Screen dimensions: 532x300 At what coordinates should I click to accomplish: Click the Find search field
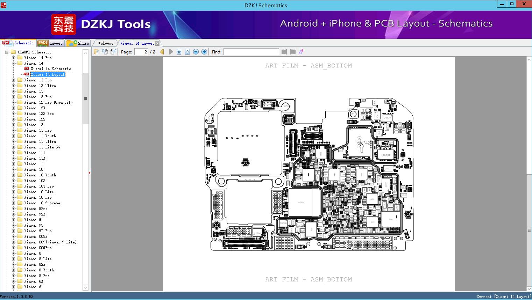pos(251,52)
